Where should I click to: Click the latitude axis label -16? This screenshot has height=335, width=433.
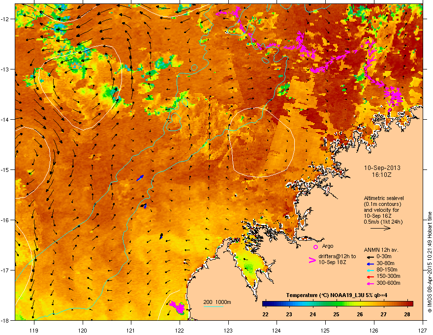click(5, 220)
